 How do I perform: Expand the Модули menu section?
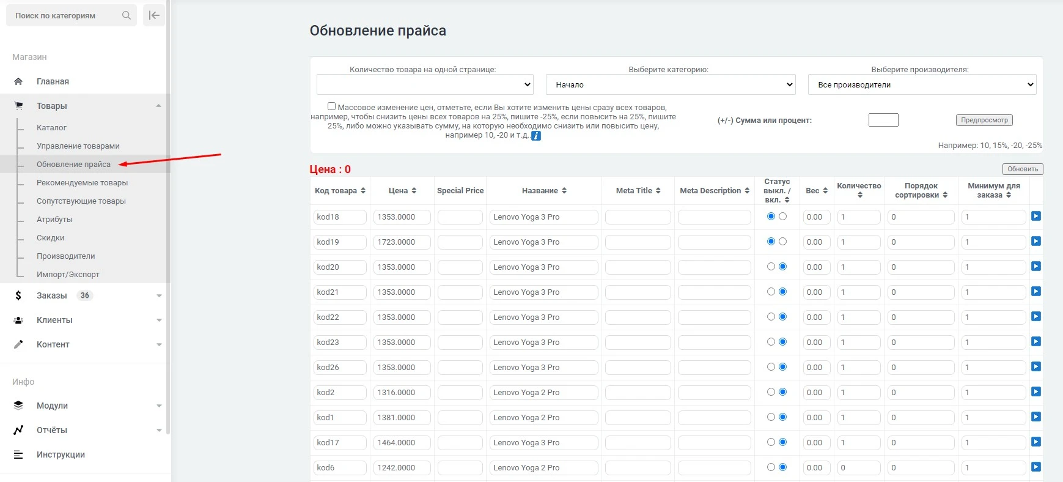(159, 406)
